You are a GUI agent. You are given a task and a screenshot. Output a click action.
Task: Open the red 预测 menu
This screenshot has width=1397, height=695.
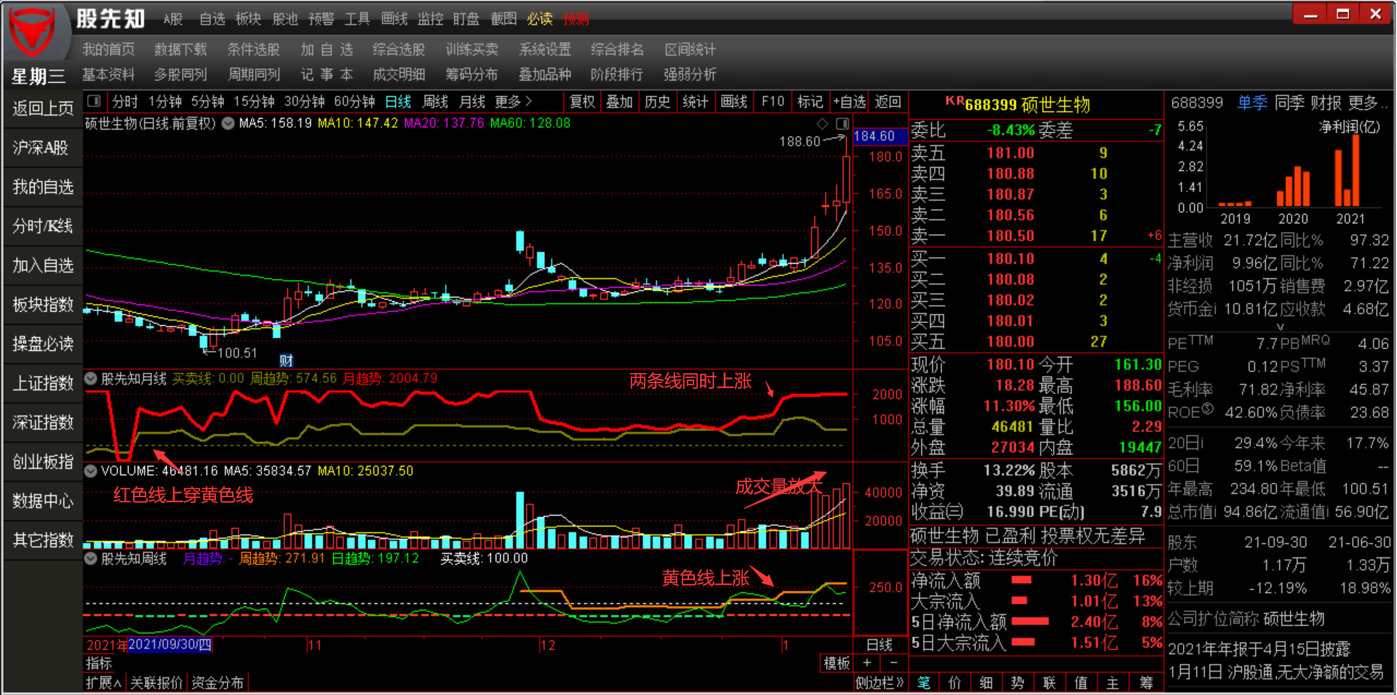pyautogui.click(x=576, y=19)
